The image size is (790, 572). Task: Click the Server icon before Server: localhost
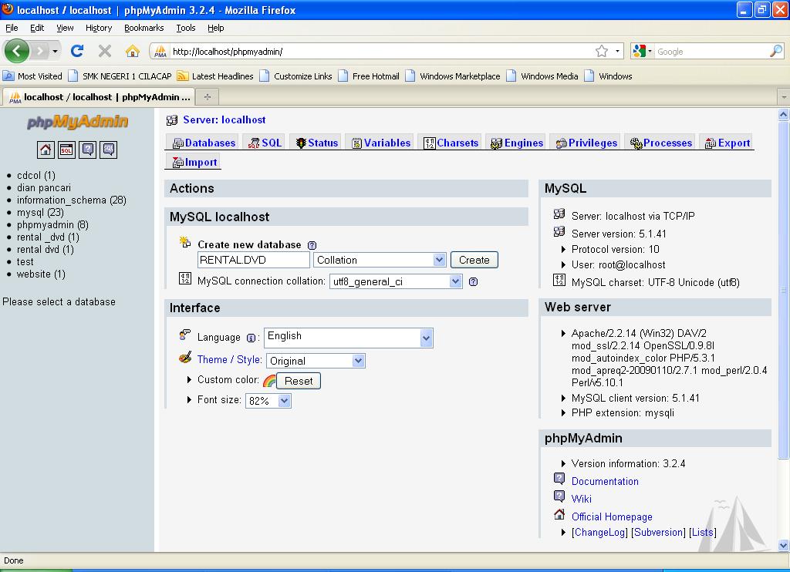coord(172,119)
